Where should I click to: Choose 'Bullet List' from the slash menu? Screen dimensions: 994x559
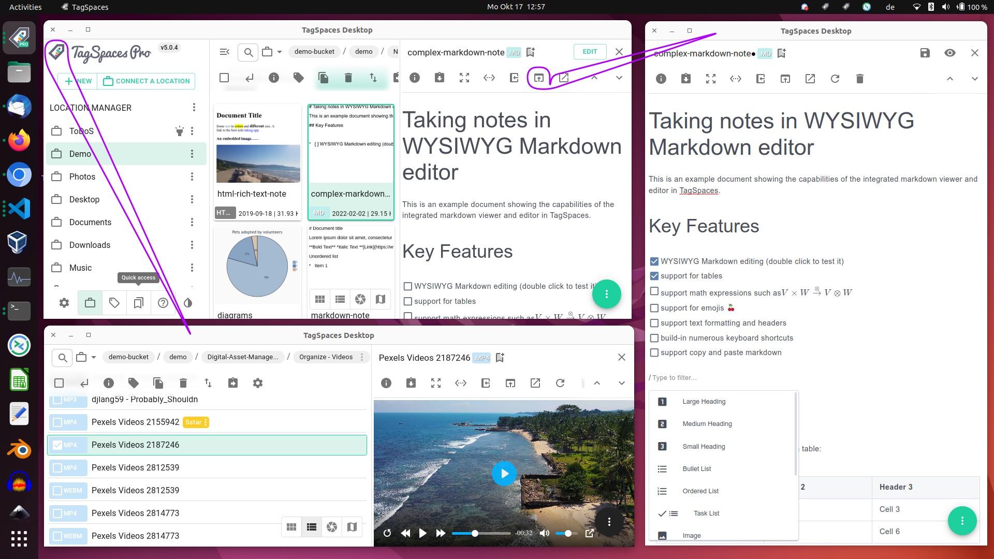(696, 469)
